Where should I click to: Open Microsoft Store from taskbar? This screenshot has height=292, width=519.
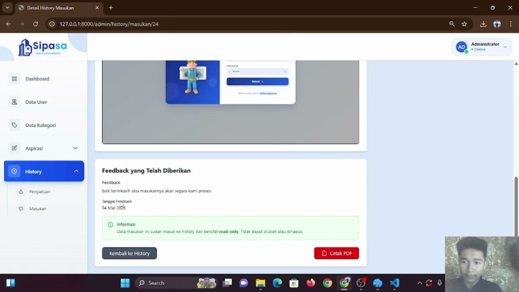pyautogui.click(x=294, y=283)
